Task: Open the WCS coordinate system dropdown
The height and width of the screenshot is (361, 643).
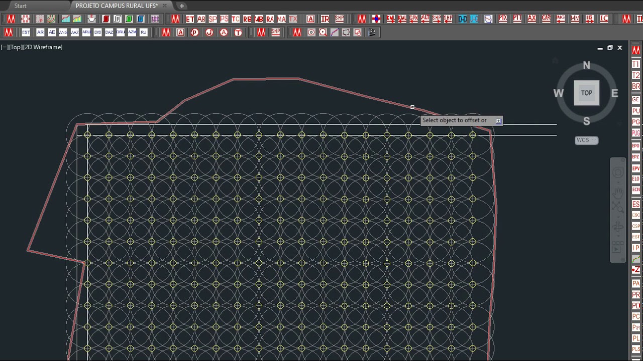Action: pos(587,140)
